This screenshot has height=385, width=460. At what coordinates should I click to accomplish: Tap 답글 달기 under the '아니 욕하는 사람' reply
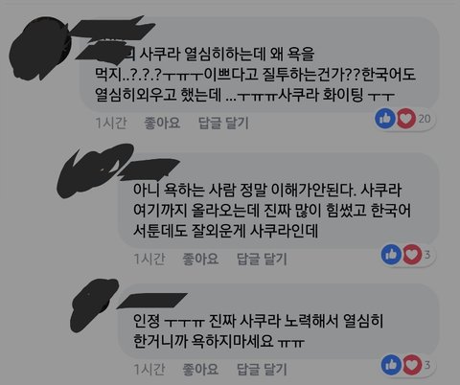coord(262,259)
